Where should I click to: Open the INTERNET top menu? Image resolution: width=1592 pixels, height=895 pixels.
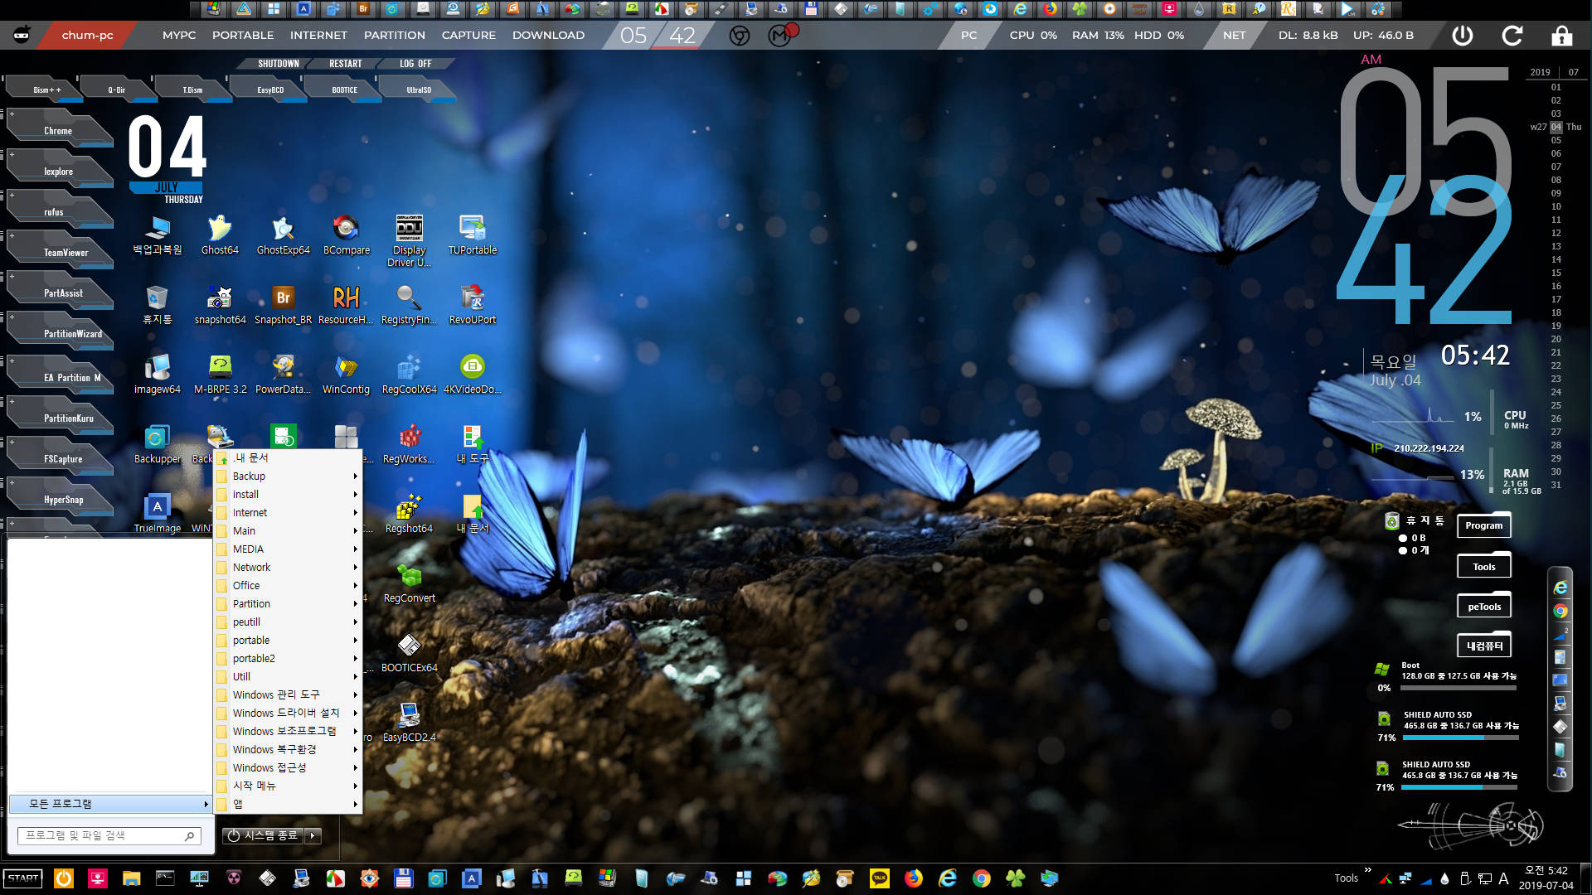(318, 35)
